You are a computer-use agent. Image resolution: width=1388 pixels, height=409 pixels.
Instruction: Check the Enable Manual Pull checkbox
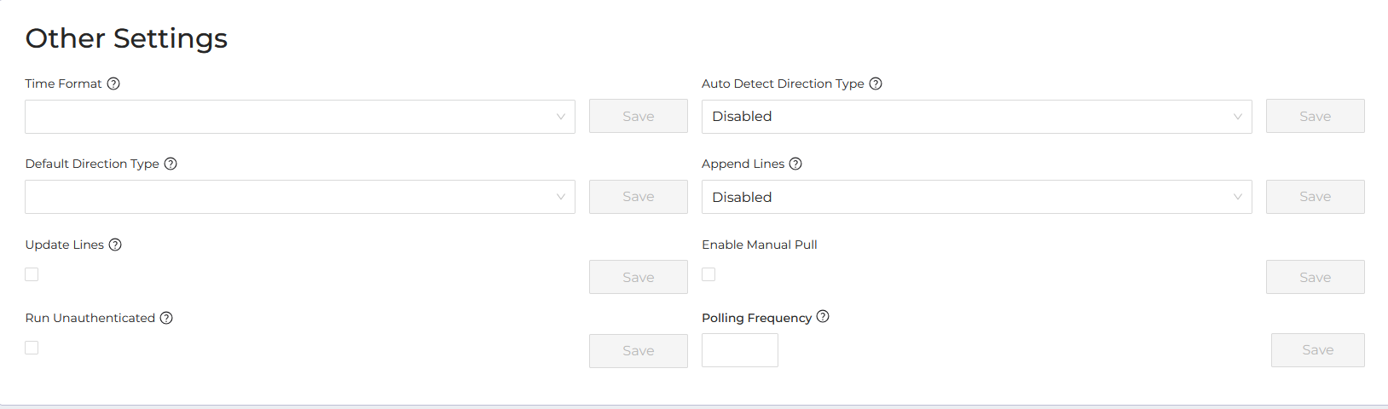click(708, 274)
